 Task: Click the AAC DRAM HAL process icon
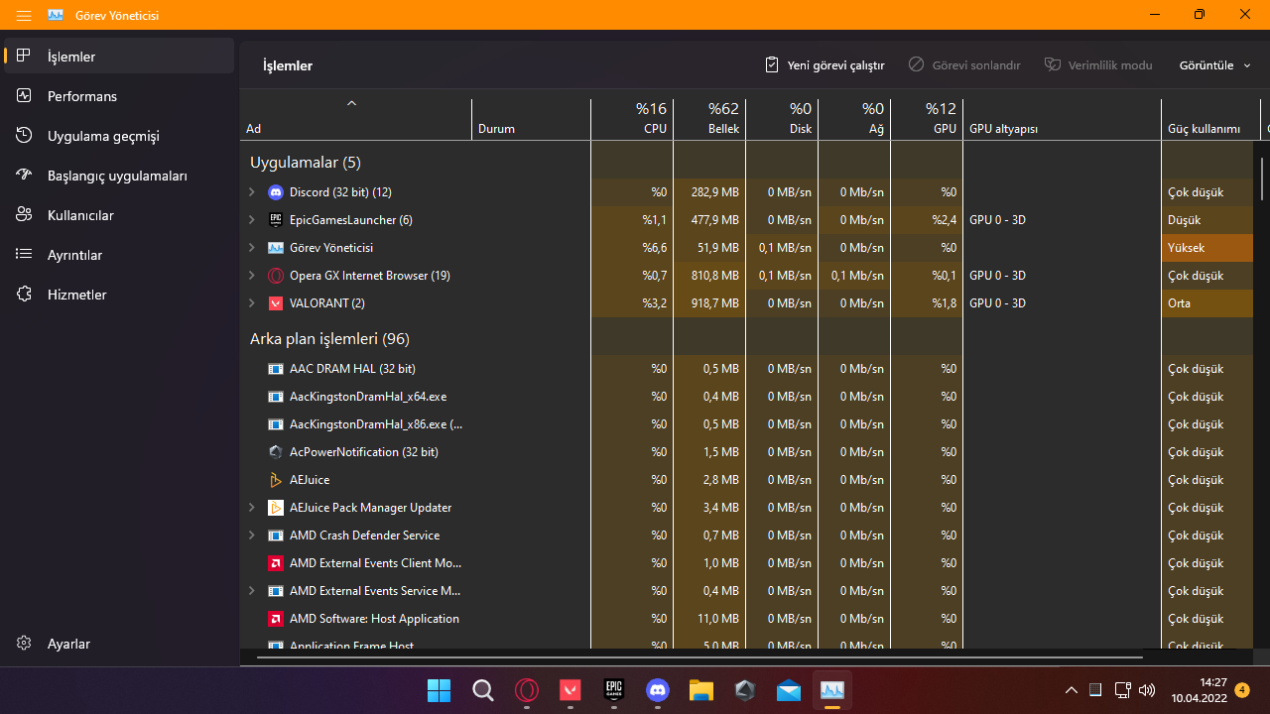276,369
